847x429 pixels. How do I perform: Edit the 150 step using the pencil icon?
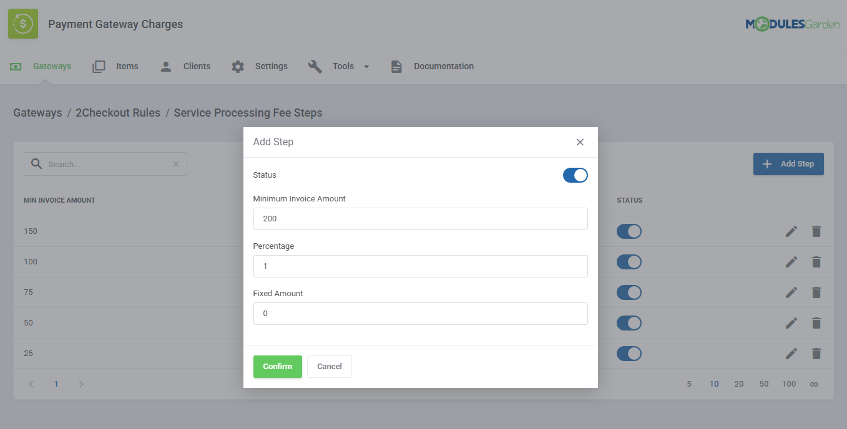pos(791,231)
